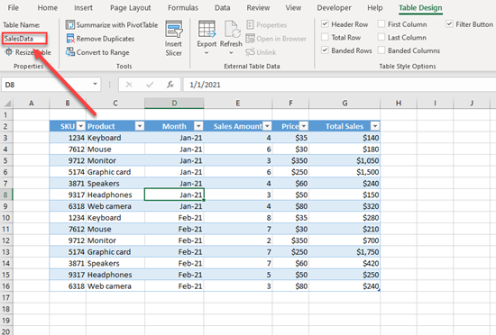Open the Total Sales filter dropdown
Image resolution: width=496 pixels, height=335 pixels.
pyautogui.click(x=375, y=126)
